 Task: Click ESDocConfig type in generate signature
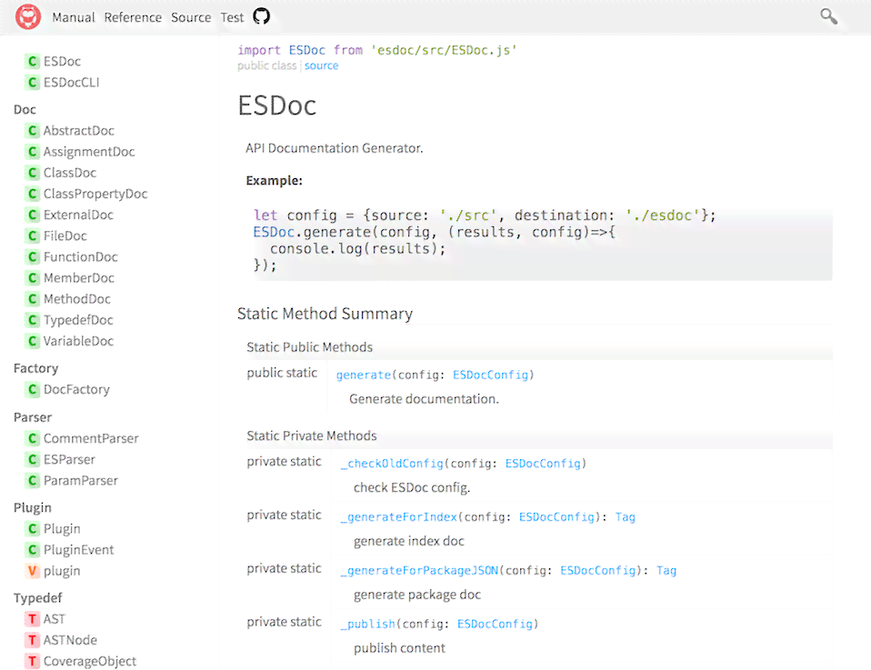point(490,375)
